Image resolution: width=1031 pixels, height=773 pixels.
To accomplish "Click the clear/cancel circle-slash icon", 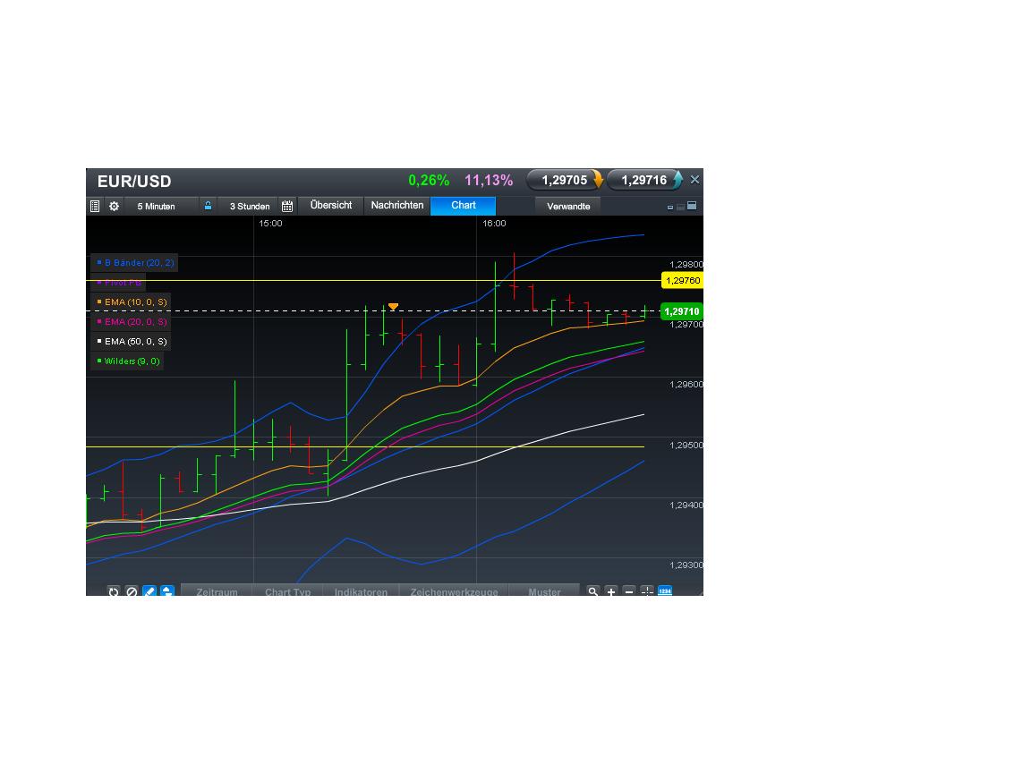I will pyautogui.click(x=132, y=591).
